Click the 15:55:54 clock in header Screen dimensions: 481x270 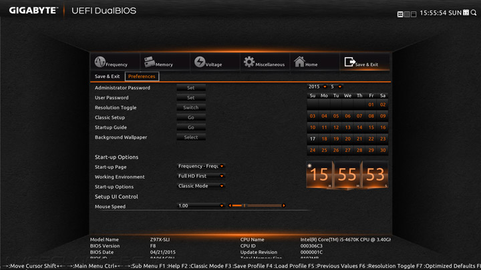(x=433, y=13)
